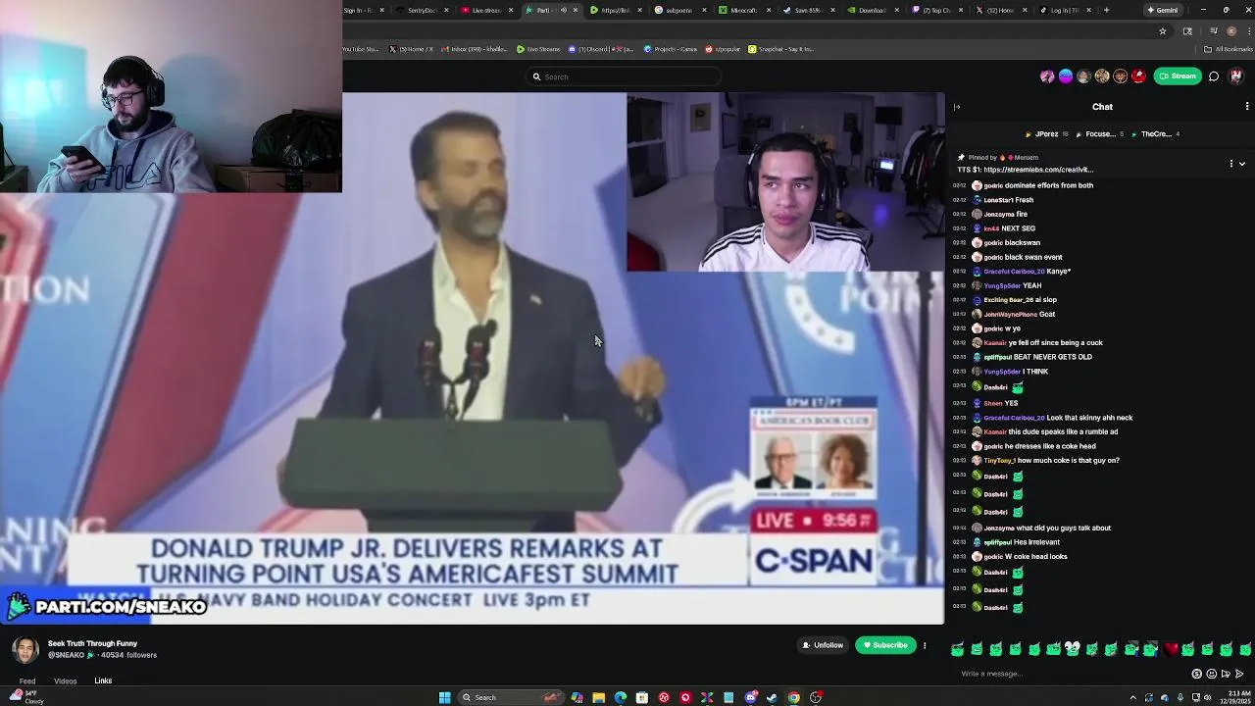The height and width of the screenshot is (706, 1255).
Task: Open the profile avatar next to messages
Action: (x=1235, y=76)
